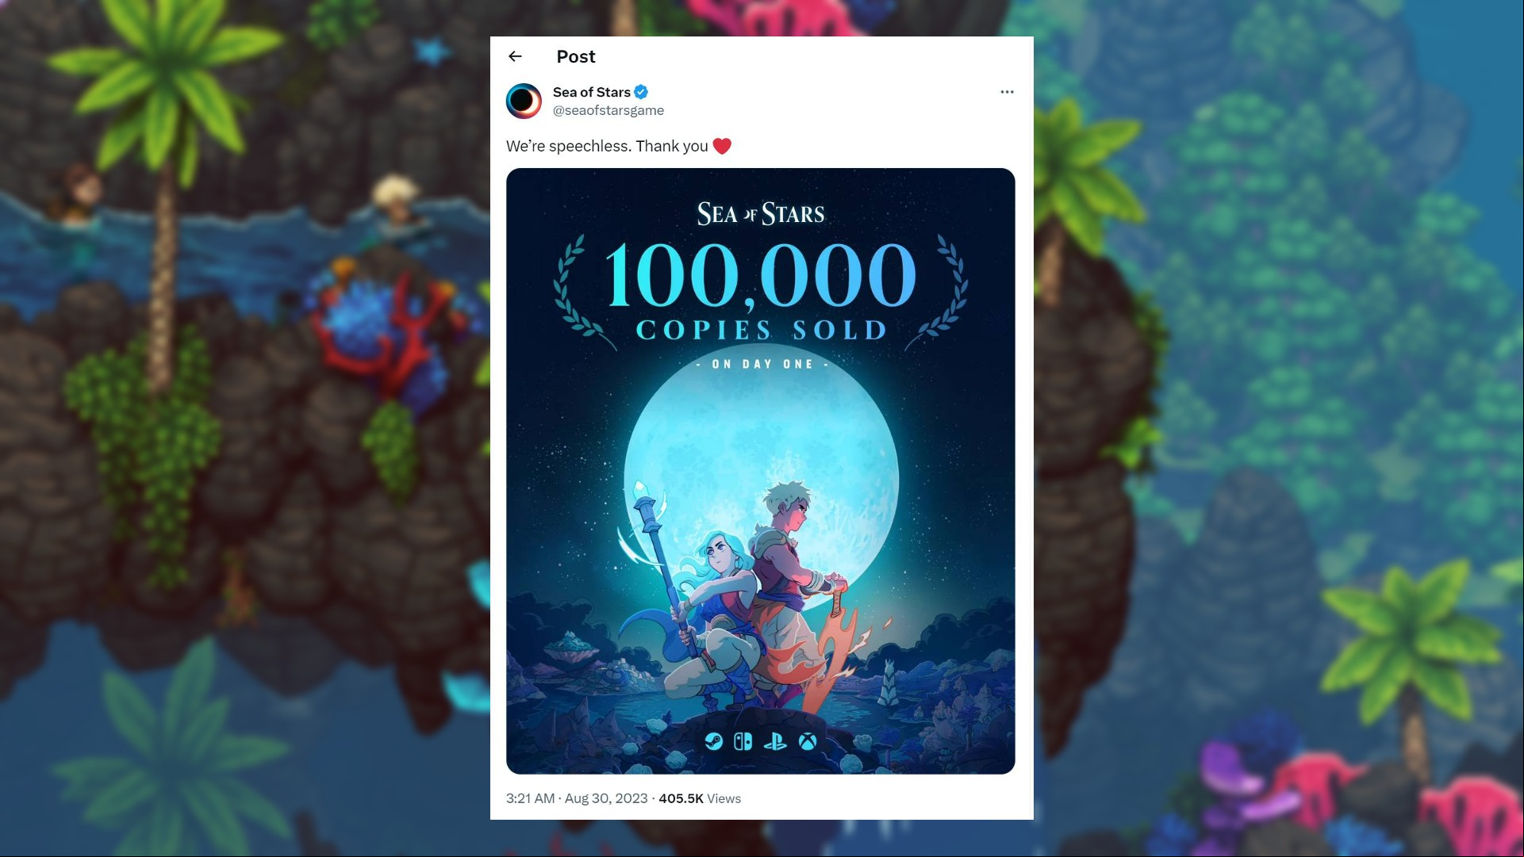The height and width of the screenshot is (857, 1524).
Task: Click the Post header title
Action: point(576,56)
